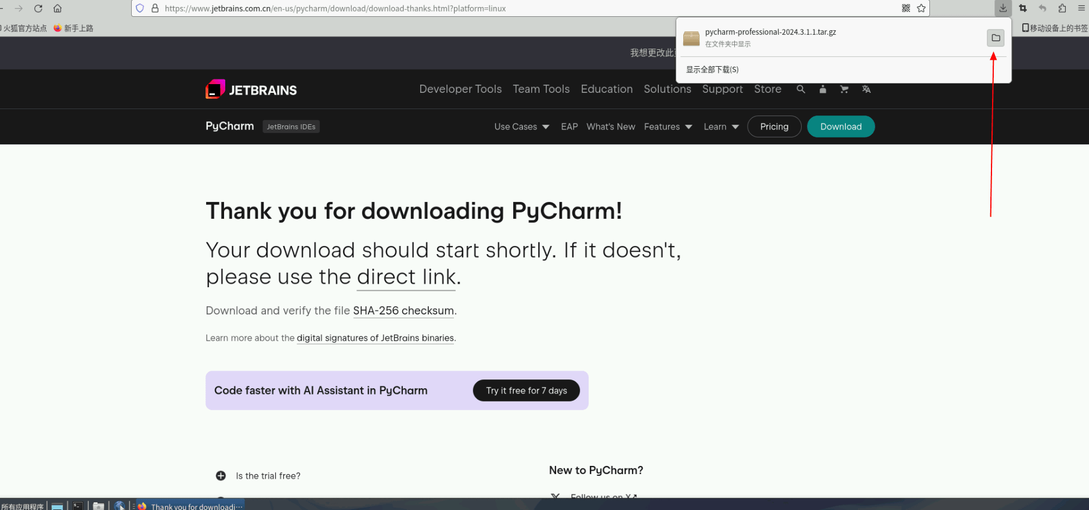Click the language translate icon
1089x510 pixels.
point(866,89)
